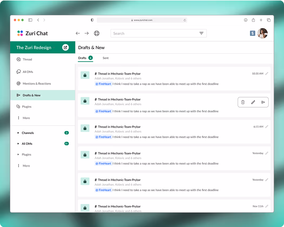Click the globe icon in the header
The height and width of the screenshot is (227, 284).
(x=97, y=33)
